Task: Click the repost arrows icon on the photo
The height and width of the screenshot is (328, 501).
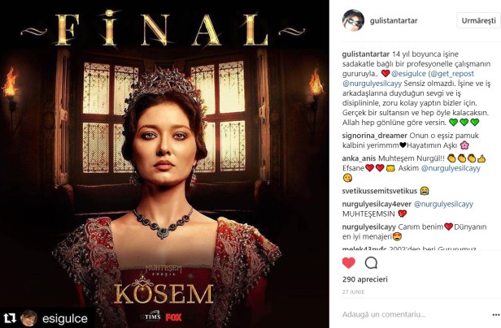Action: click(10, 318)
